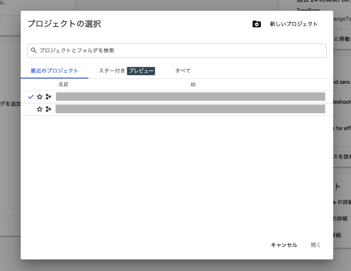Switch to the スター付き tab
Screen dimensions: 351x271
coord(111,71)
